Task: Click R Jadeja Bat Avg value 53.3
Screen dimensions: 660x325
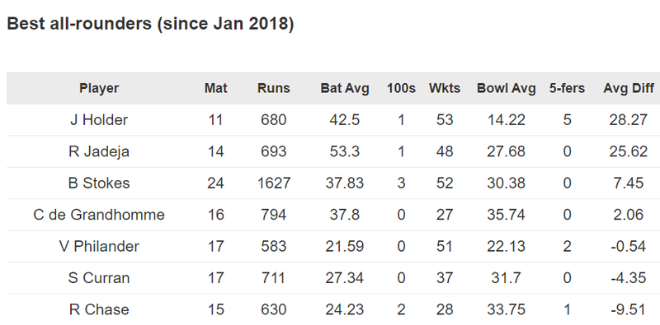Action: coord(345,151)
